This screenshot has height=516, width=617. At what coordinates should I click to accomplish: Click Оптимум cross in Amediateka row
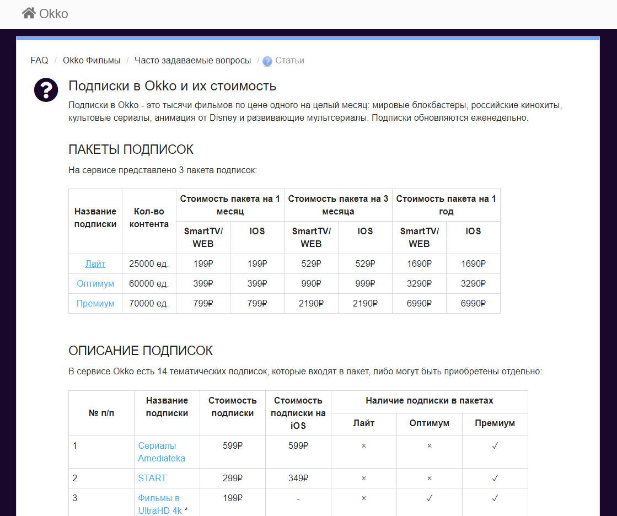[x=430, y=445]
